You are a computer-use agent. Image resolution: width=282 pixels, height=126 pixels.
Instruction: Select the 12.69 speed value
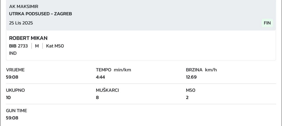pos(191,77)
